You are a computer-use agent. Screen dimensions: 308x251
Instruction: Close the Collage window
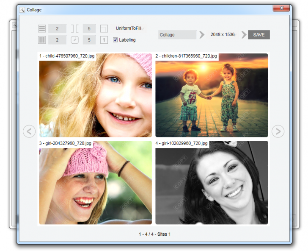coord(281,8)
